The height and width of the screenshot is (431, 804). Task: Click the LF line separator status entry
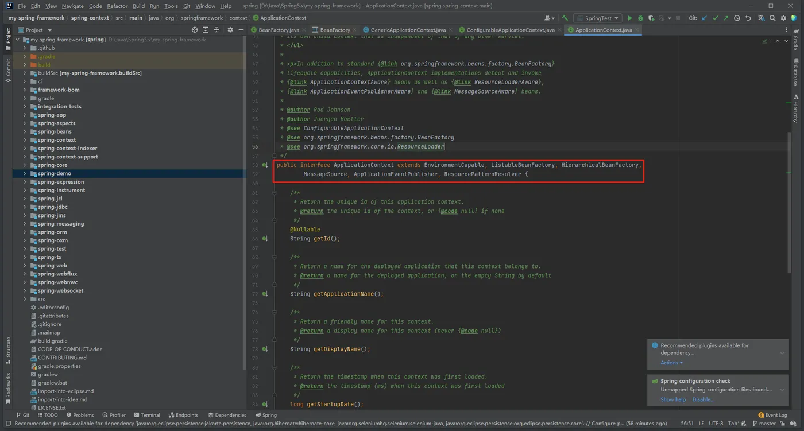pyautogui.click(x=702, y=424)
